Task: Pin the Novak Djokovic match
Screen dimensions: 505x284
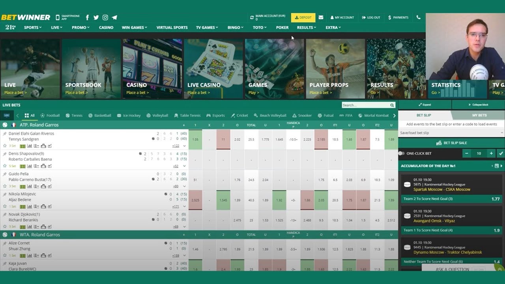Action: coord(5,214)
